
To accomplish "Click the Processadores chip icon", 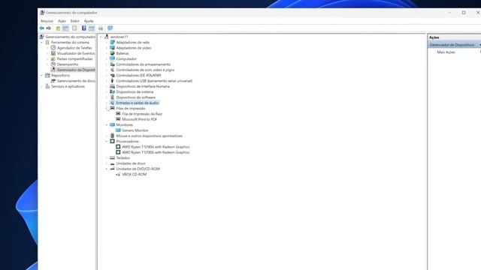I will tap(112, 142).
